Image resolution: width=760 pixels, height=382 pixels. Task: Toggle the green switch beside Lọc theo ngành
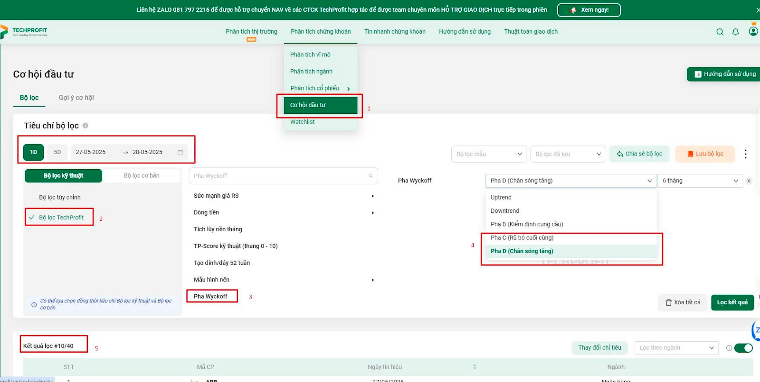pyautogui.click(x=743, y=348)
